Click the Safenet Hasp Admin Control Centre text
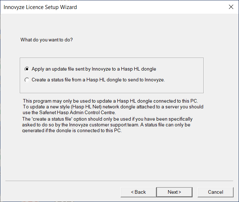This screenshot has width=239, height=202. click(x=77, y=112)
